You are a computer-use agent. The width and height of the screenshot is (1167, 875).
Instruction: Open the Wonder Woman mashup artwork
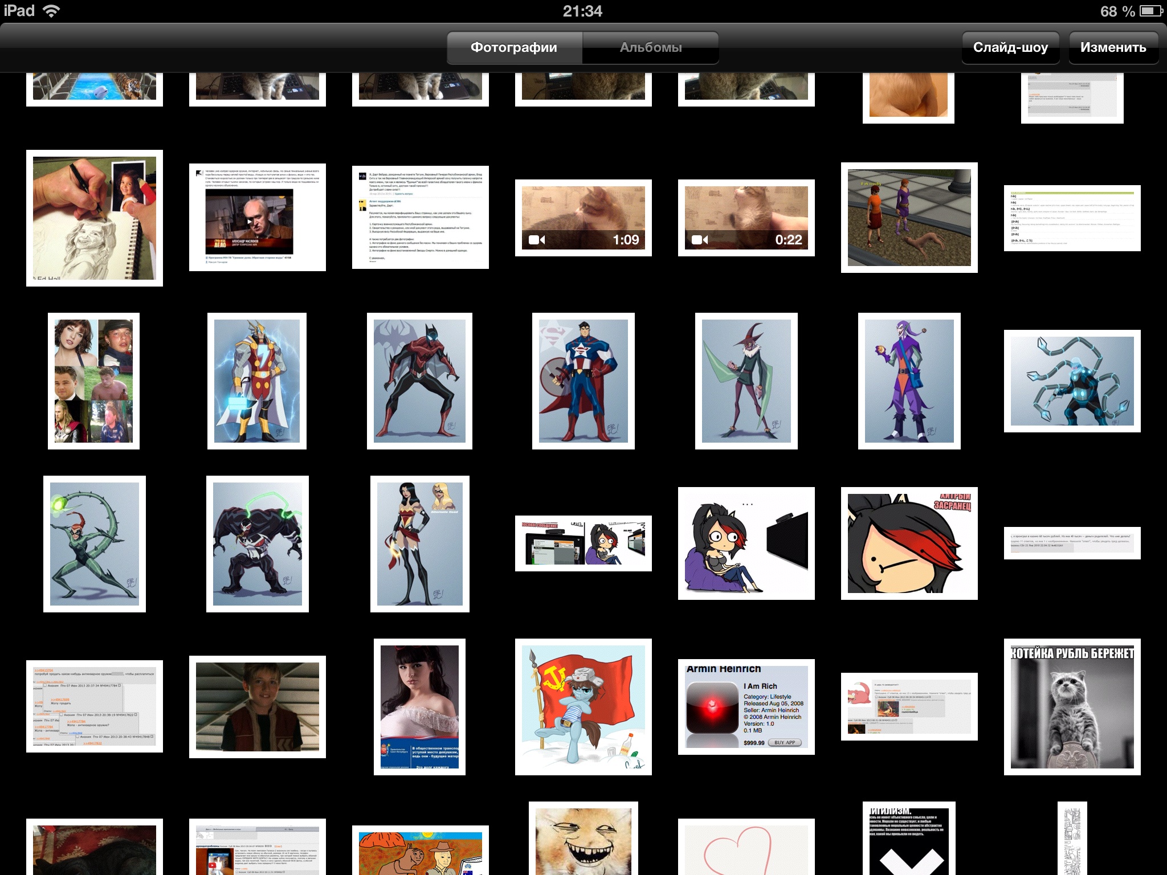(420, 544)
